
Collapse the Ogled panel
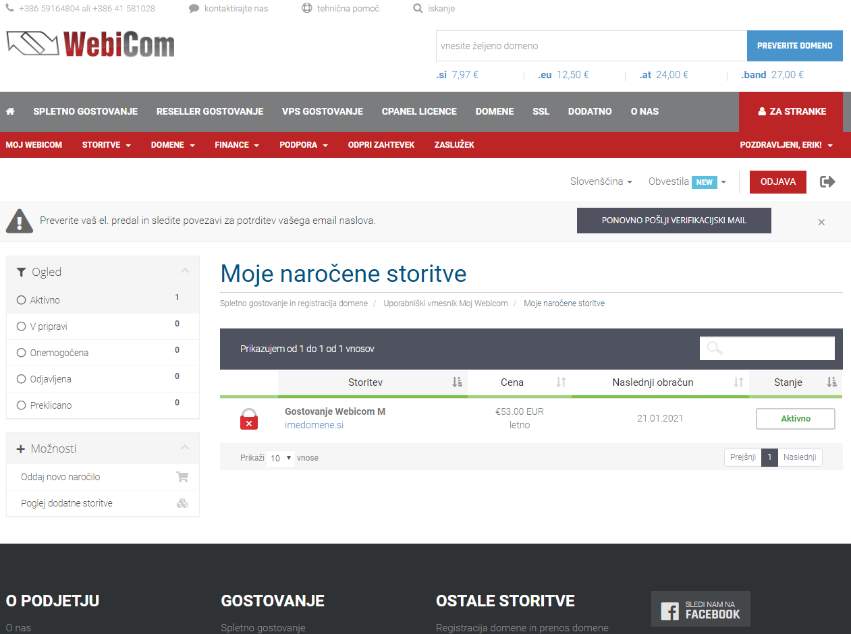point(185,271)
